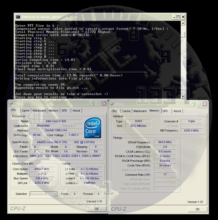218x220 pixels.
Task: Close the left CPU-Z window
Action: click(104, 104)
